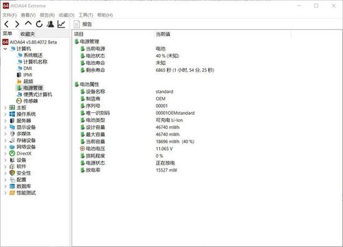The width and height of the screenshot is (343, 247).
Task: Open the 报告(R) menu
Action: point(47,15)
